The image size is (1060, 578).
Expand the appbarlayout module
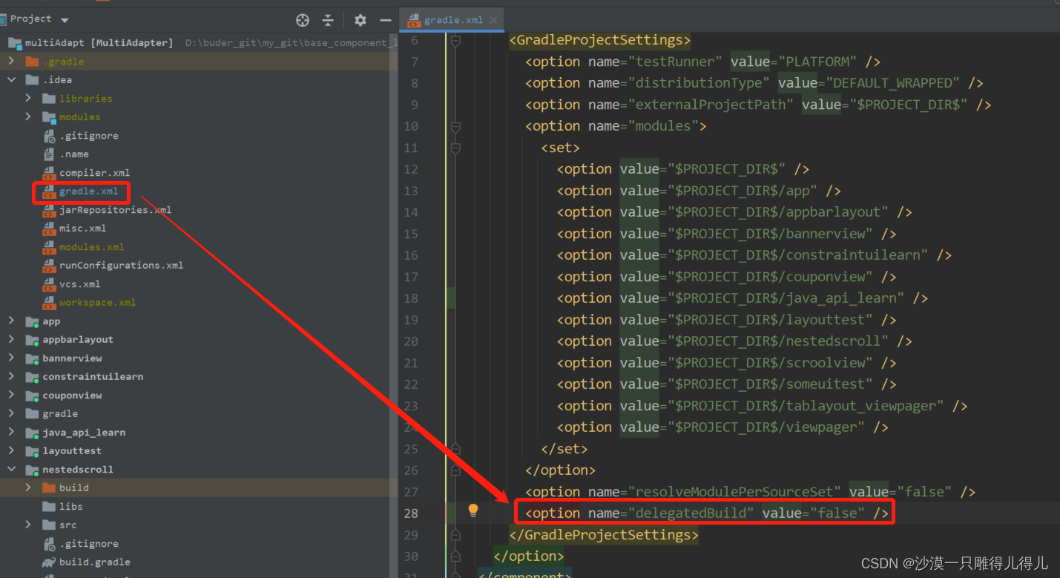pyautogui.click(x=11, y=339)
